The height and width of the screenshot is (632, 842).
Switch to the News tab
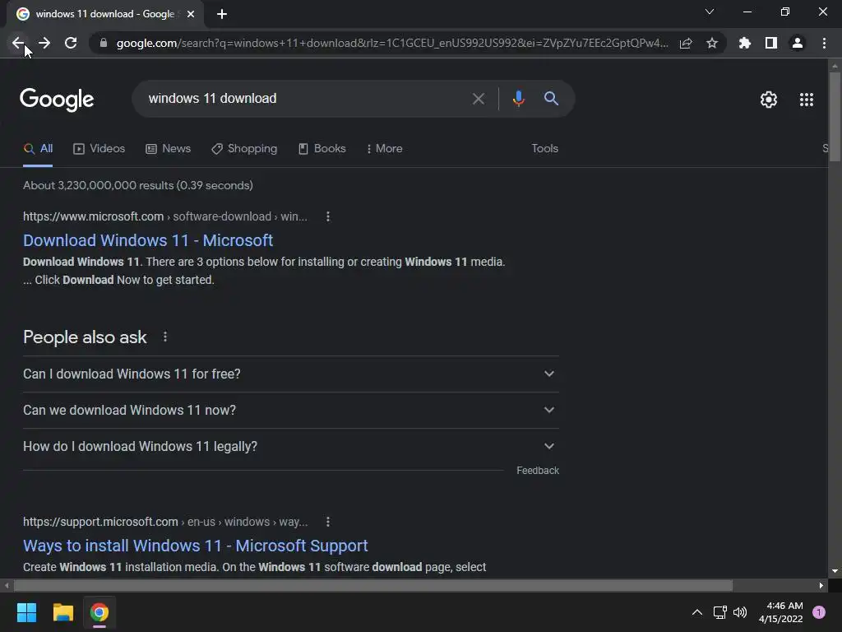pyautogui.click(x=168, y=149)
